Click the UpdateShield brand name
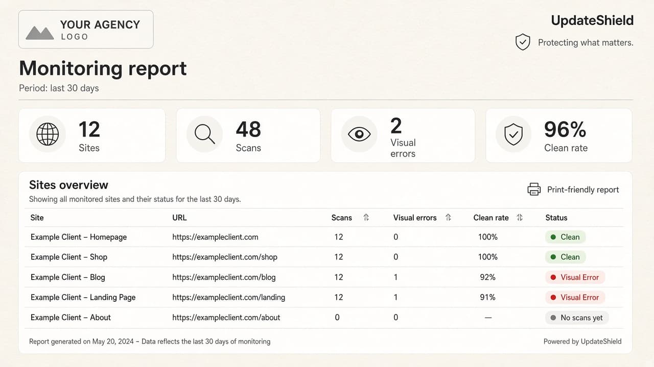The height and width of the screenshot is (367, 654). pos(592,20)
